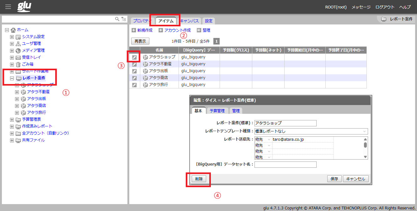Expand the メディア管理 tree node
The image size is (417, 211).
point(12,50)
